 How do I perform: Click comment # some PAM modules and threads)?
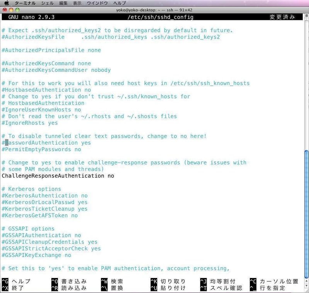coord(53,169)
